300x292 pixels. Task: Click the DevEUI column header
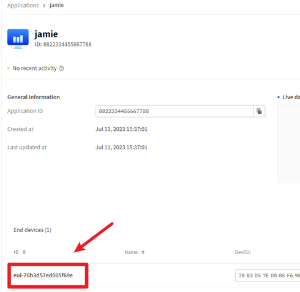tap(242, 252)
